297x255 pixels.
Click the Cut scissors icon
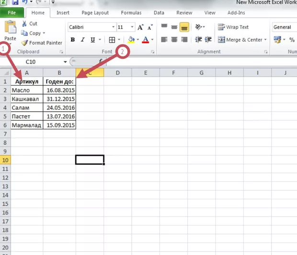pyautogui.click(x=24, y=23)
